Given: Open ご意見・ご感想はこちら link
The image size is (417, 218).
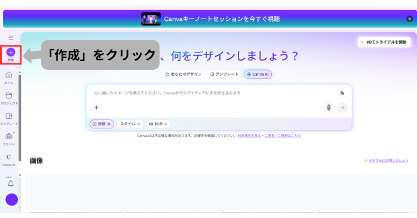Looking at the screenshot, I should tap(283, 136).
